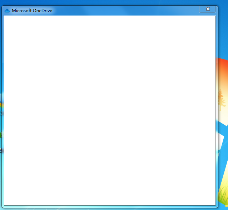Click the bottom-right corner of the white content pane

(x=214, y=204)
